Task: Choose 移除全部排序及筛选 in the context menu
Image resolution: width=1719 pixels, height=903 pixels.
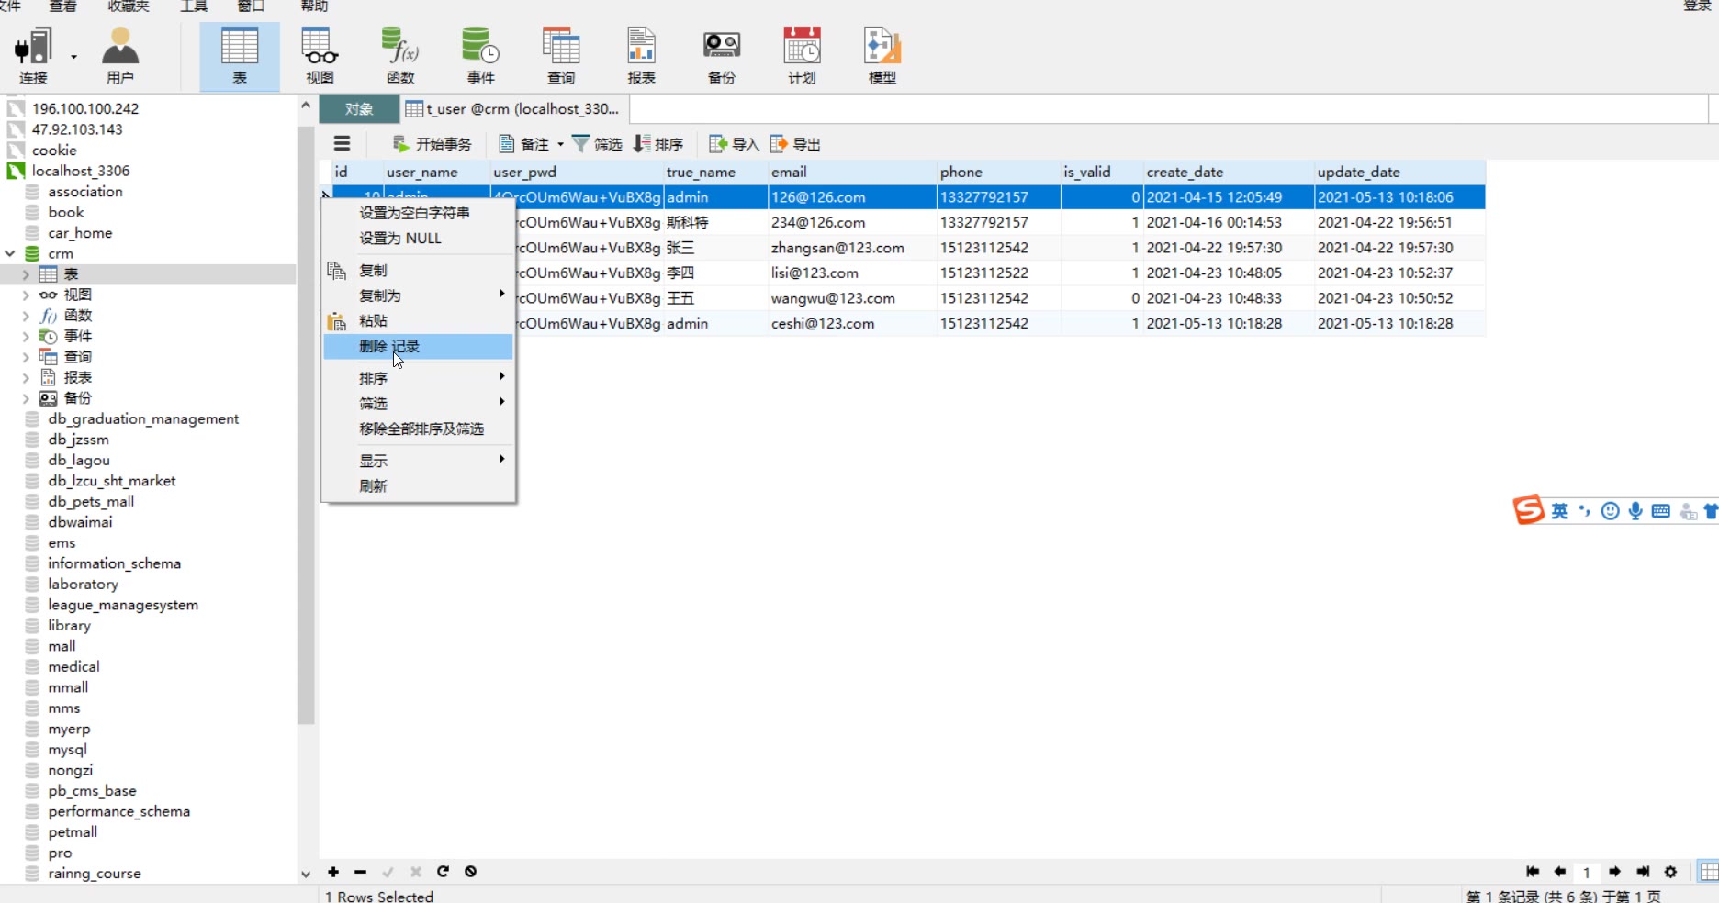Action: tap(418, 429)
